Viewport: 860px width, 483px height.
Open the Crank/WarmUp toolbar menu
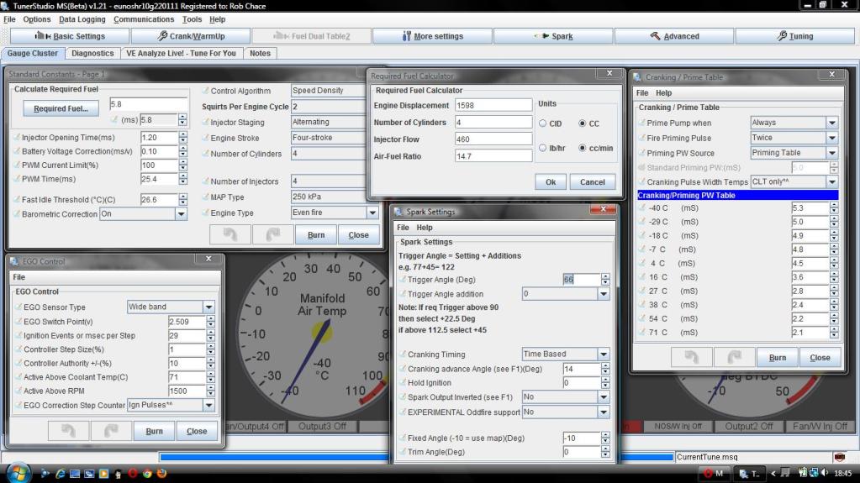pyautogui.click(x=192, y=36)
